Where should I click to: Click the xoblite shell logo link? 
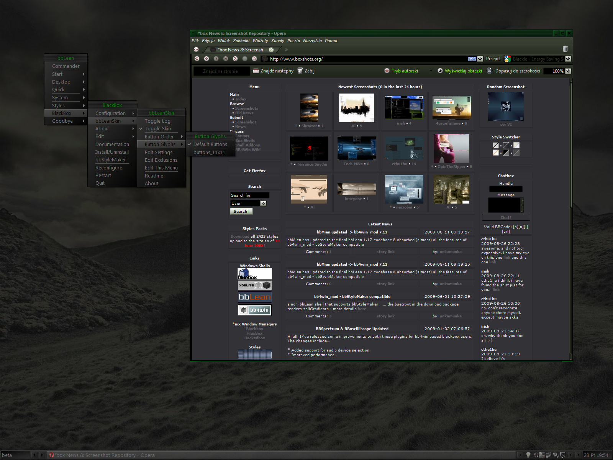tap(255, 285)
